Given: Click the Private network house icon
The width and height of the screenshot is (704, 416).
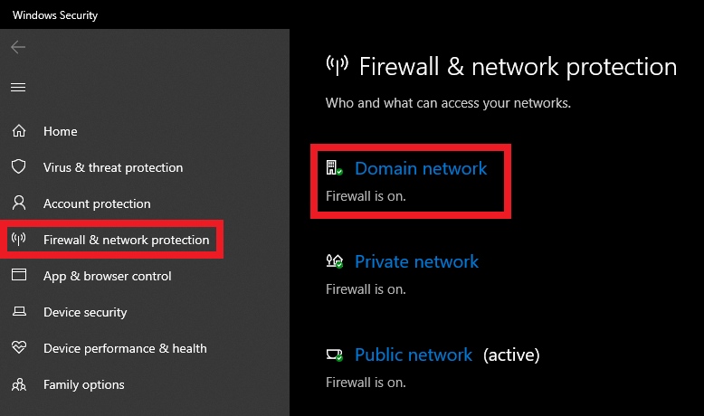Looking at the screenshot, I should click(x=334, y=261).
